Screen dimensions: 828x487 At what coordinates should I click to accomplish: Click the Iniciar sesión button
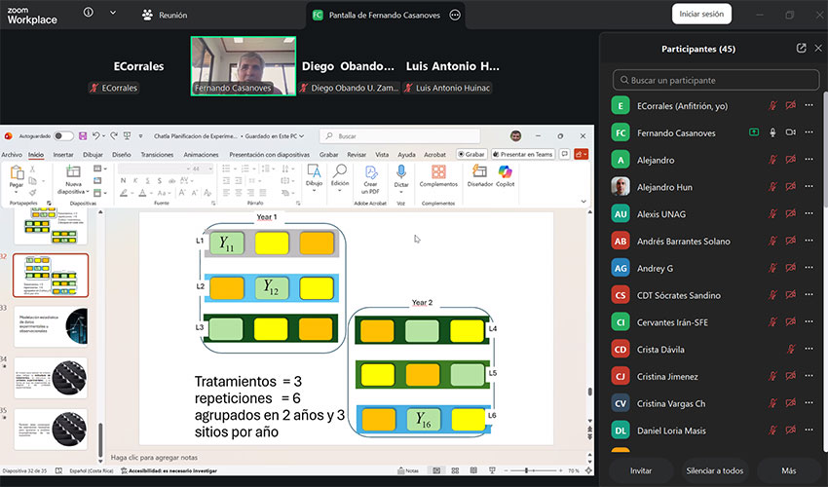tap(700, 14)
